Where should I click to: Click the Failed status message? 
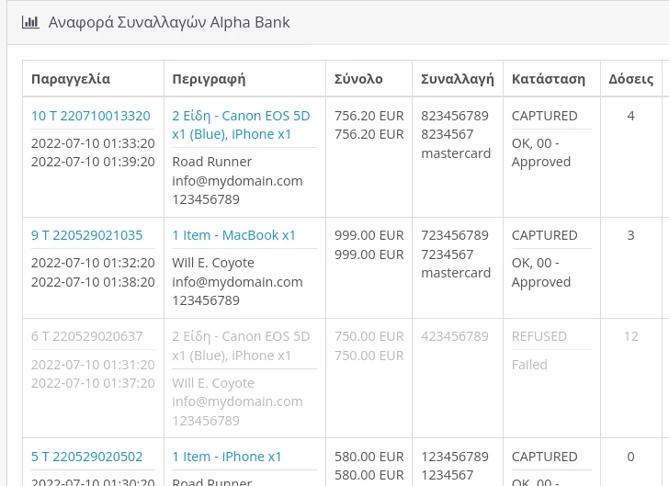[529, 365]
